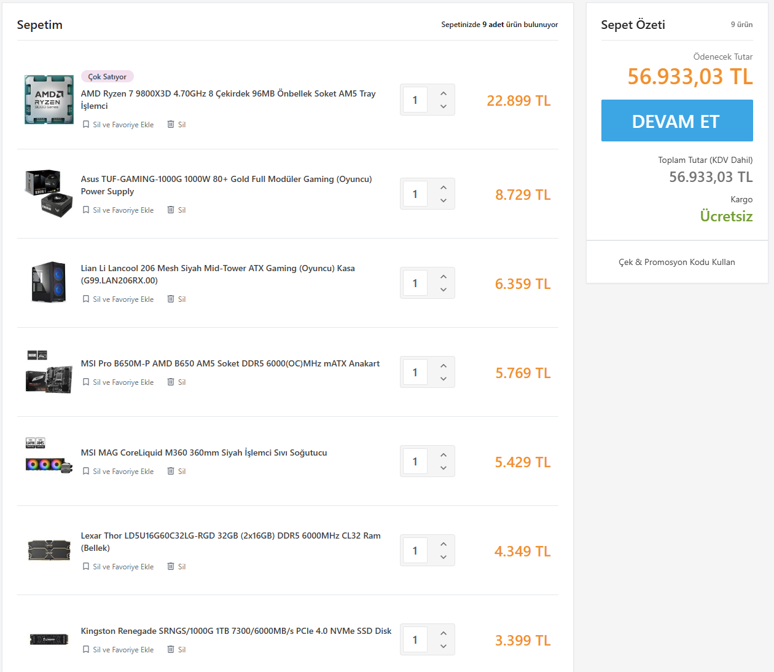The width and height of the screenshot is (774, 672).
Task: Decrease quantity of Asus TUF-GAMING power supply
Action: pos(444,201)
